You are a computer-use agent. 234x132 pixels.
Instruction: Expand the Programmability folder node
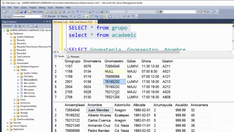coord(15,106)
